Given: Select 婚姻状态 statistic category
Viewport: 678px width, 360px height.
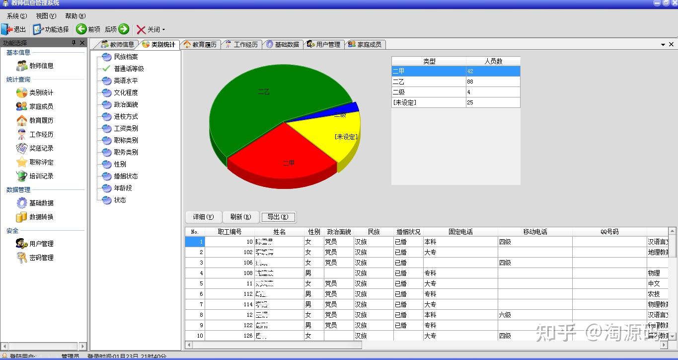Looking at the screenshot, I should 126,176.
